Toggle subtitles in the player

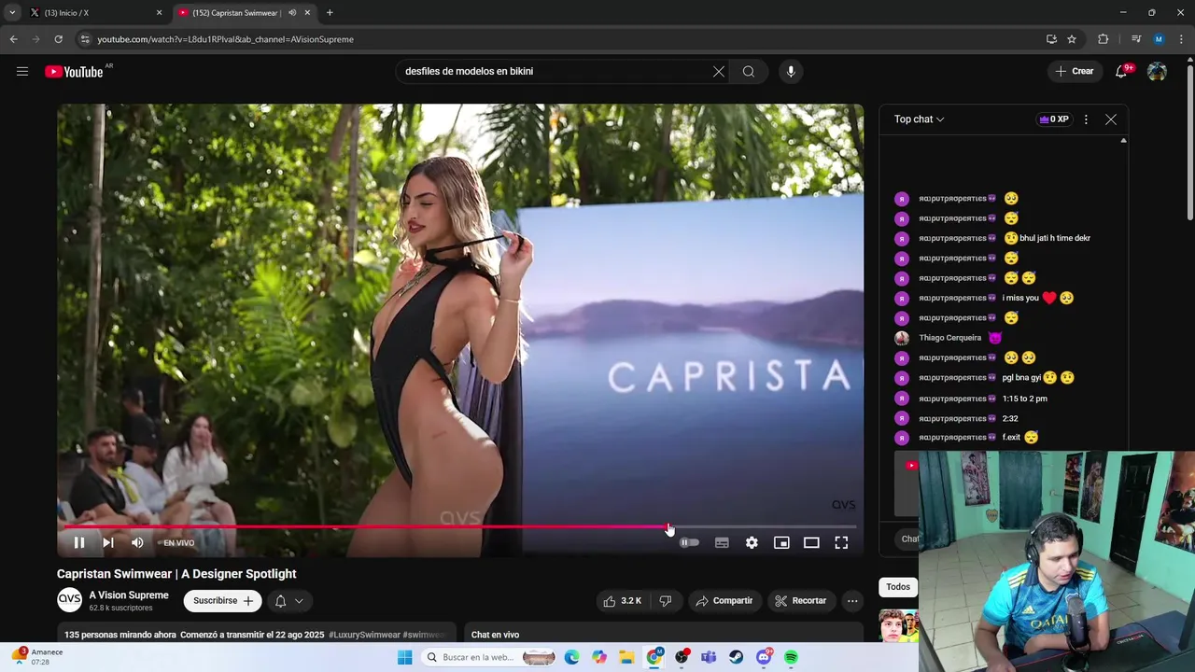[722, 542]
